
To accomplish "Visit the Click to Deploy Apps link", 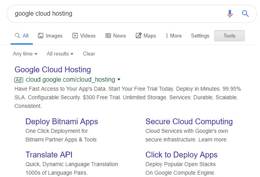I will (181, 154).
